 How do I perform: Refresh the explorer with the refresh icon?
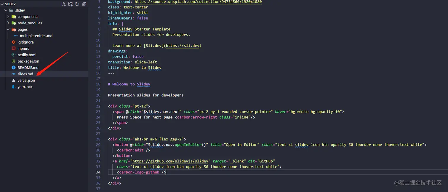click(x=77, y=4)
